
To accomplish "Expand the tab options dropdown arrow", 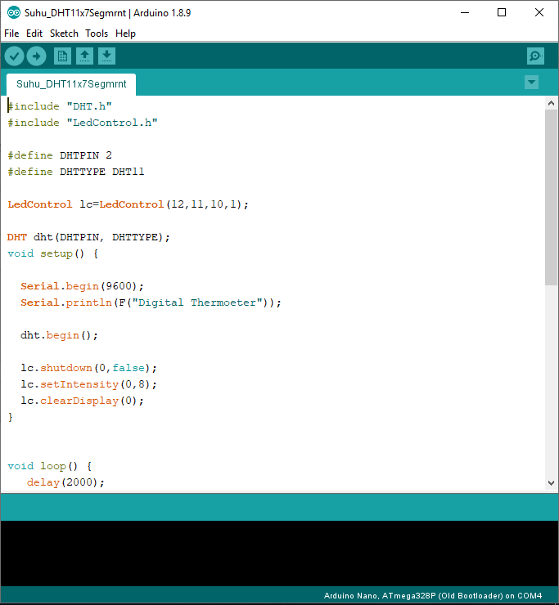I will click(531, 83).
